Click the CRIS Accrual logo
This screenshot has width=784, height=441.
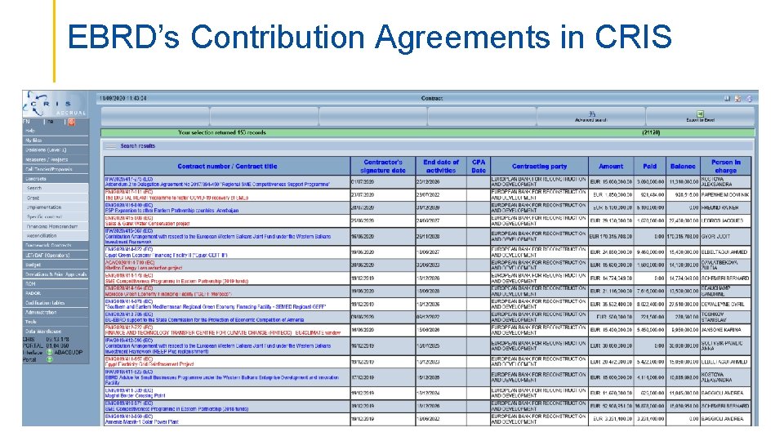(55, 104)
